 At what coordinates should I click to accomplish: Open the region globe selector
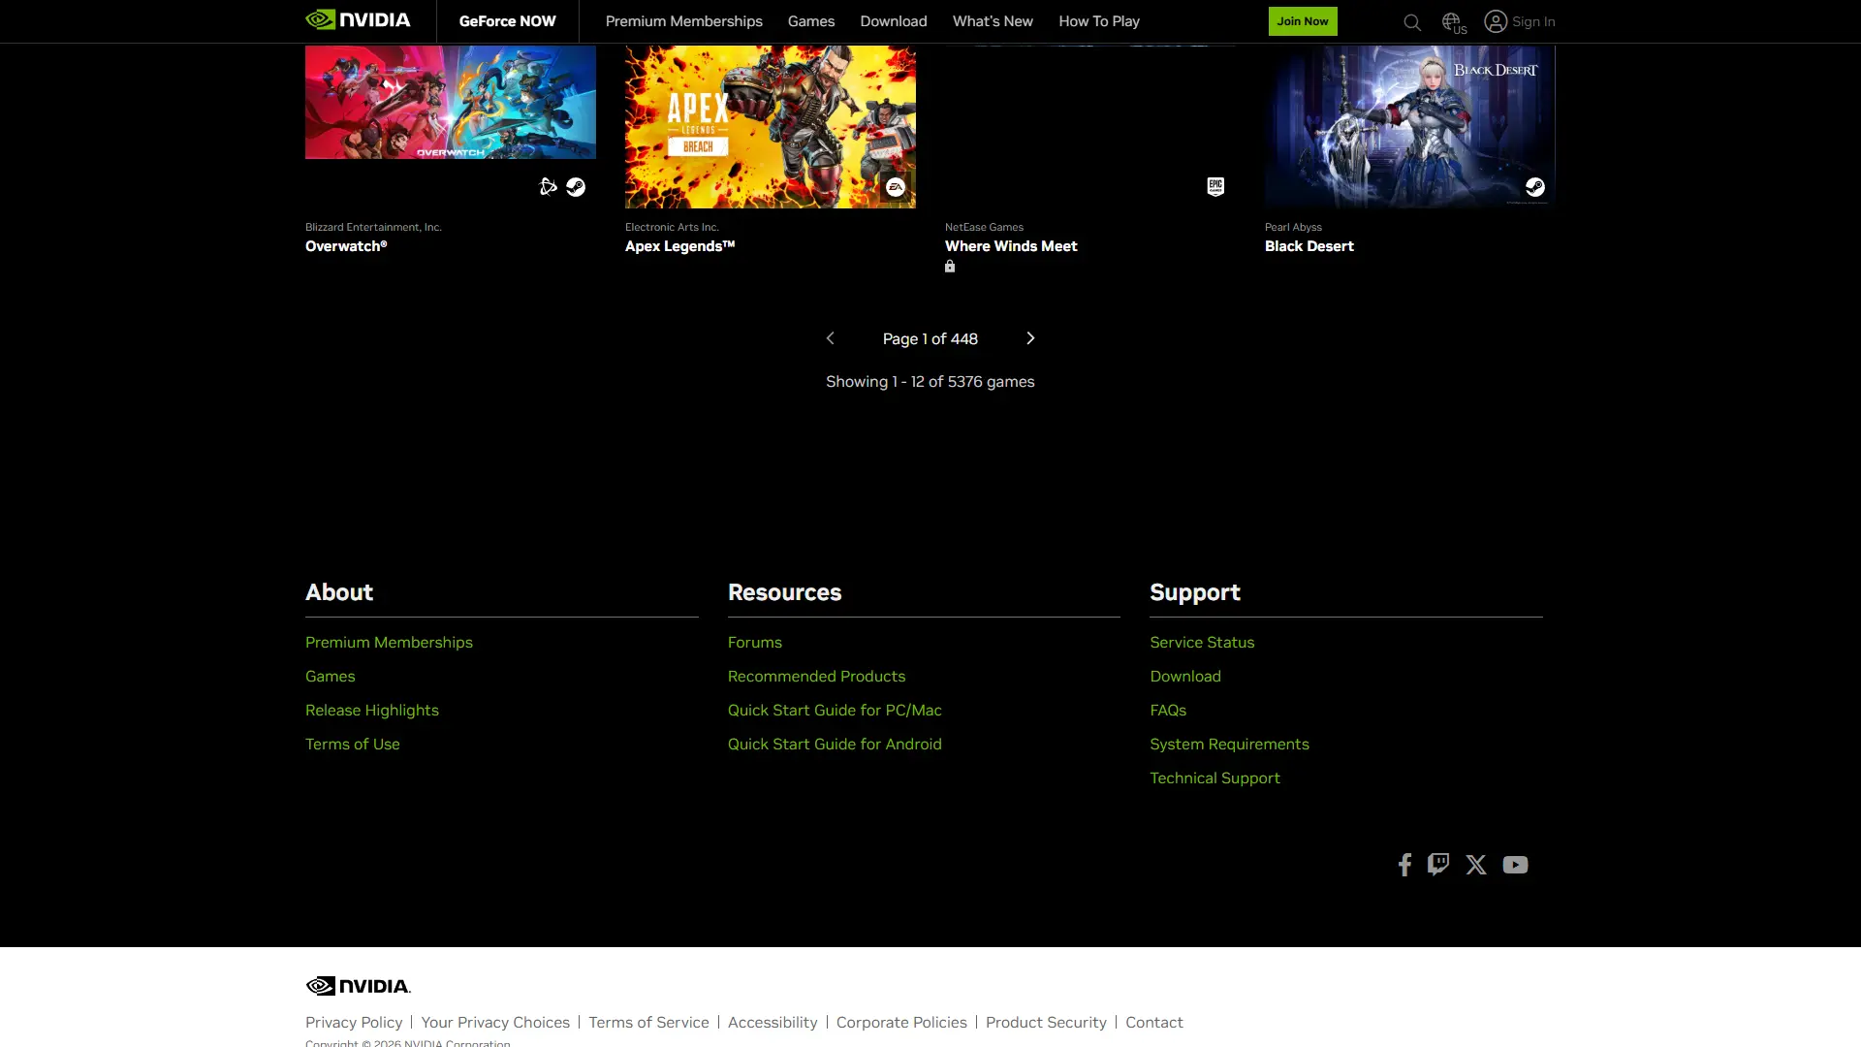(1452, 21)
